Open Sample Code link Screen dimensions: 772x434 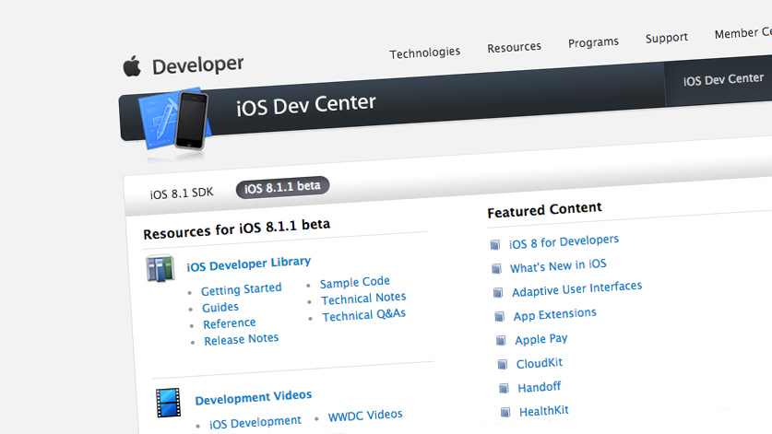tap(355, 283)
